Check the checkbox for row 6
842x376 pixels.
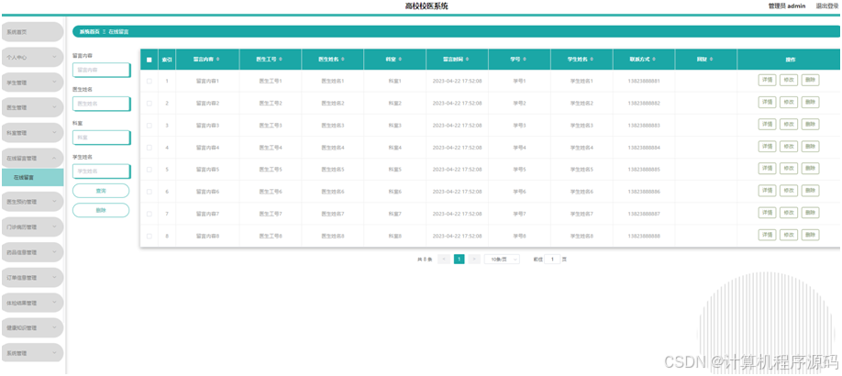(x=150, y=192)
